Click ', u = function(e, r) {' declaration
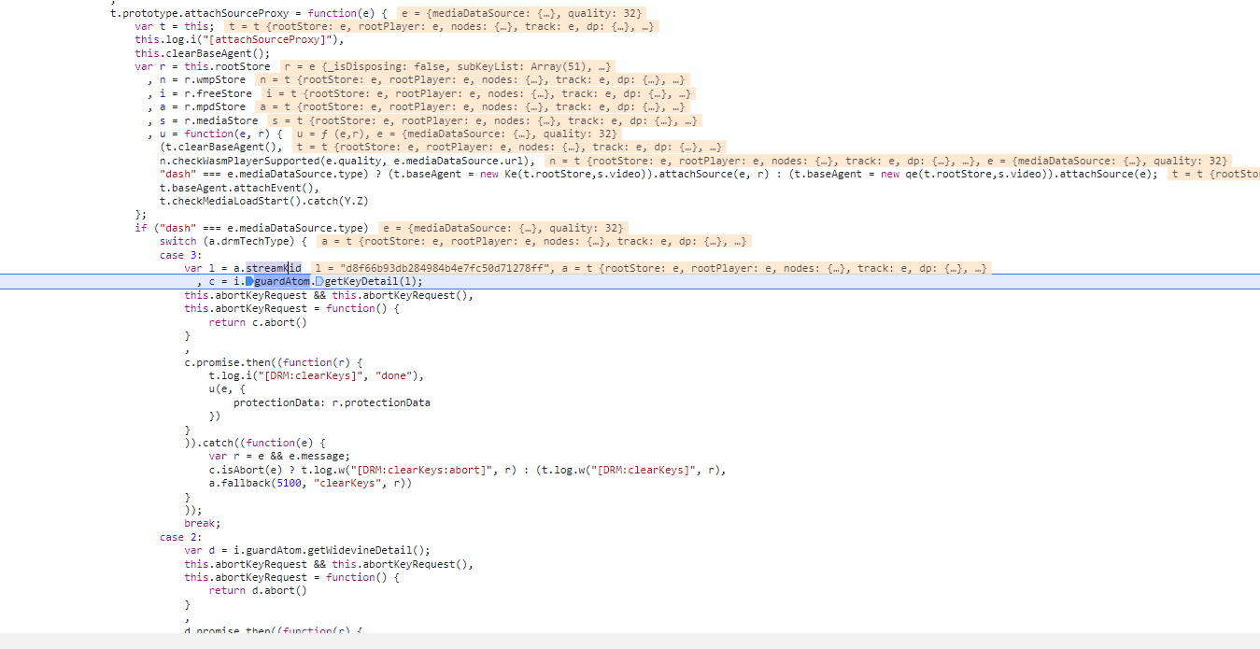The height and width of the screenshot is (649, 1260). point(214,134)
